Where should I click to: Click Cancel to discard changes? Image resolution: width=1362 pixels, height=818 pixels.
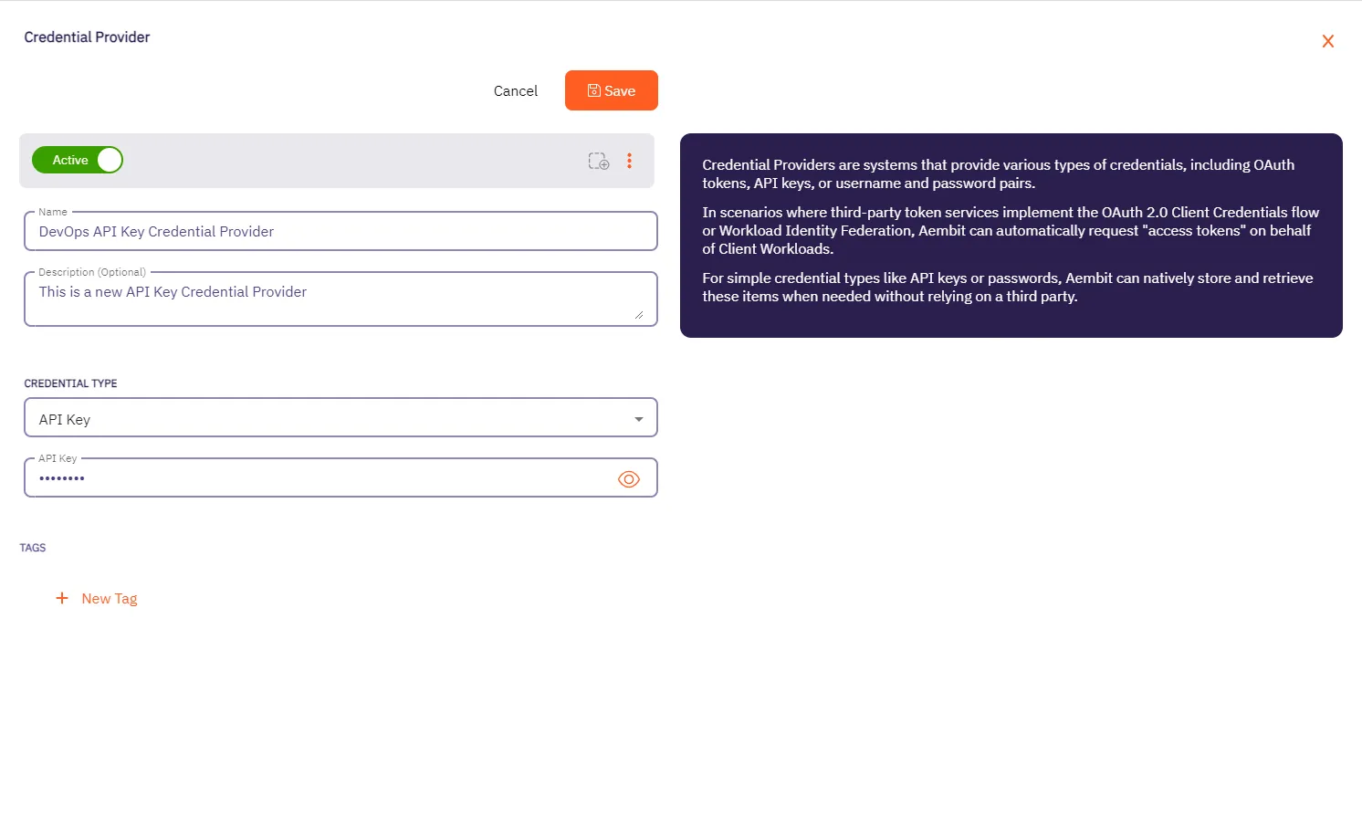(515, 90)
